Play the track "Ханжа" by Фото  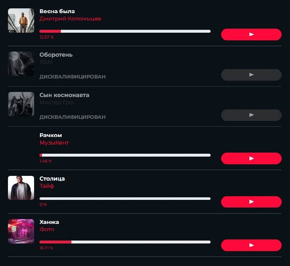[x=251, y=245]
